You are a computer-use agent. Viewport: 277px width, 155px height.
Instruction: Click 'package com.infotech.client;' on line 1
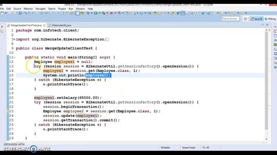click(47, 31)
